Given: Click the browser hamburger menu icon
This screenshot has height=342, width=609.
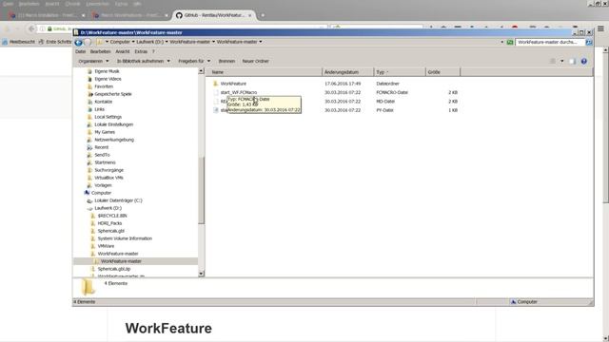Looking at the screenshot, I should coord(600,28).
